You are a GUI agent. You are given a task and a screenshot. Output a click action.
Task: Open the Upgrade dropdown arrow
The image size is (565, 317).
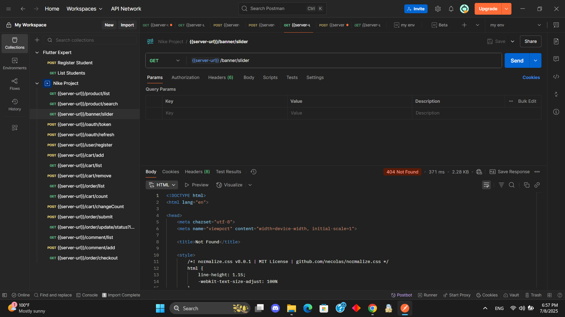(x=506, y=9)
